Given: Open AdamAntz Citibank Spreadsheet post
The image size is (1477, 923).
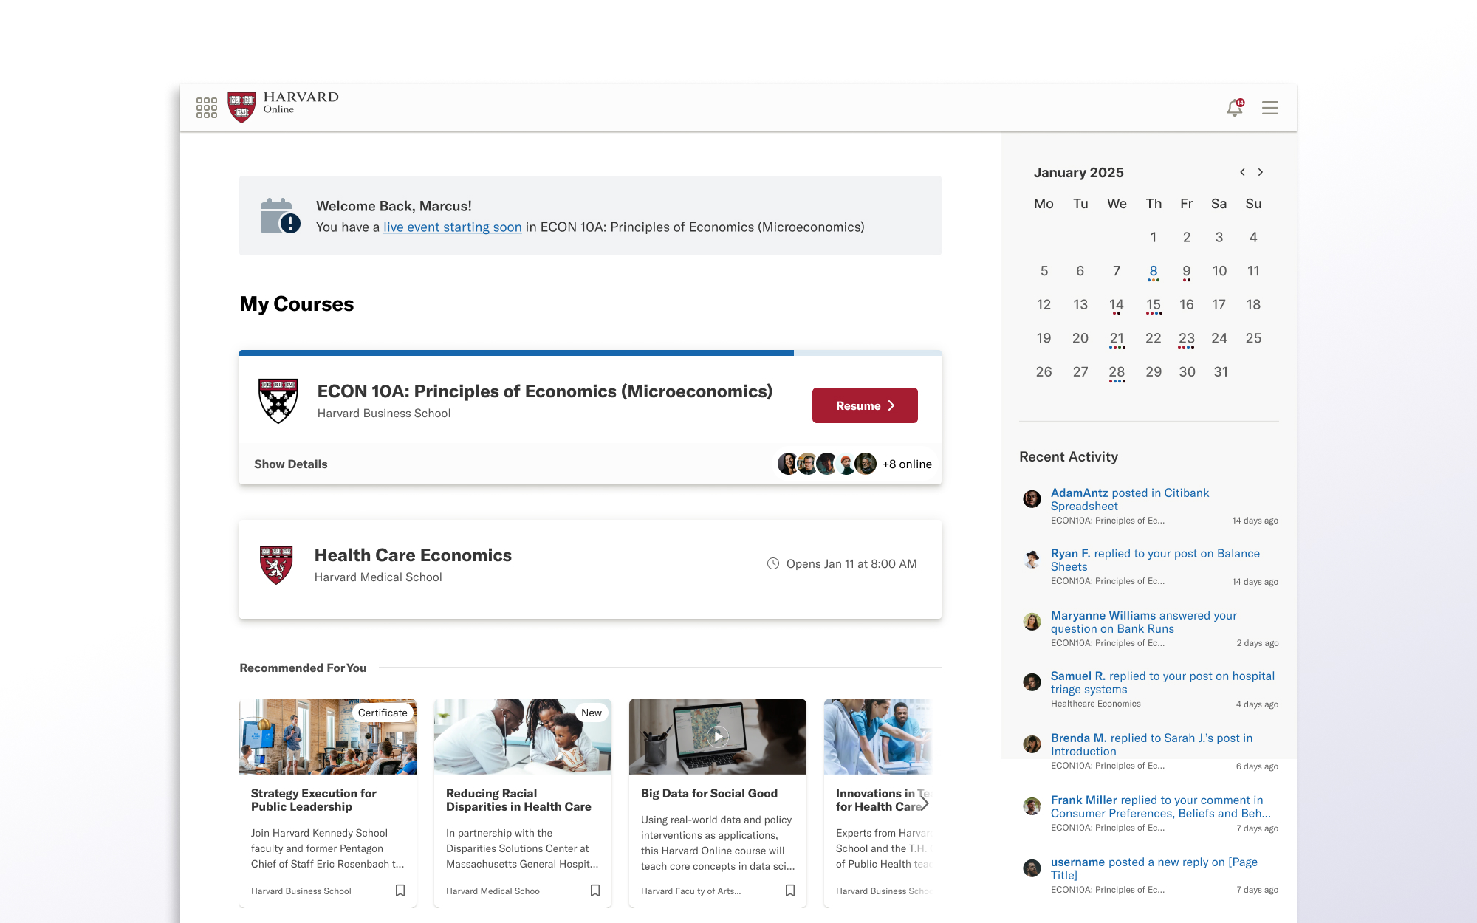Looking at the screenshot, I should [1130, 499].
